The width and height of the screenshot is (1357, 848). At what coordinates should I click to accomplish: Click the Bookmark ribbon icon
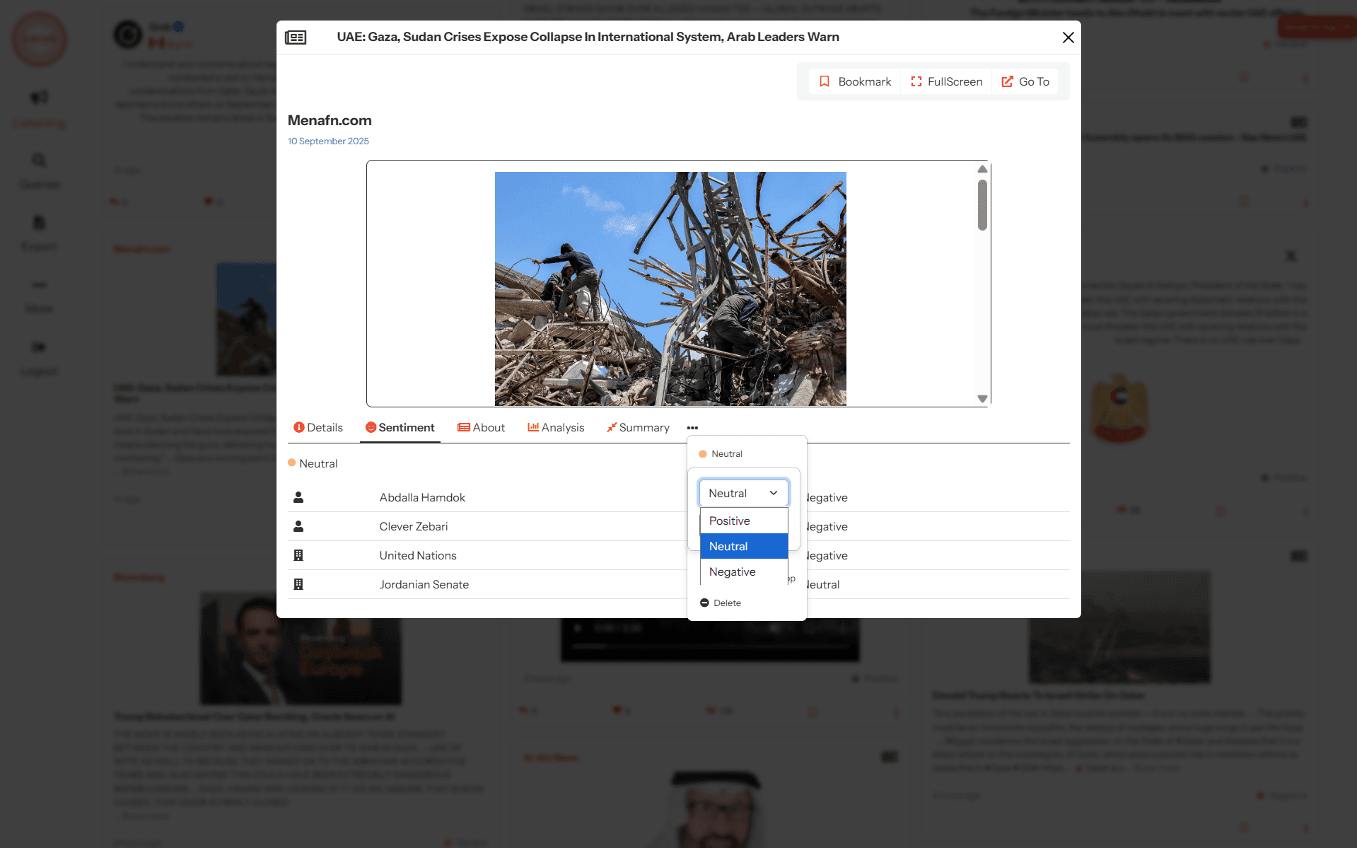click(x=825, y=81)
